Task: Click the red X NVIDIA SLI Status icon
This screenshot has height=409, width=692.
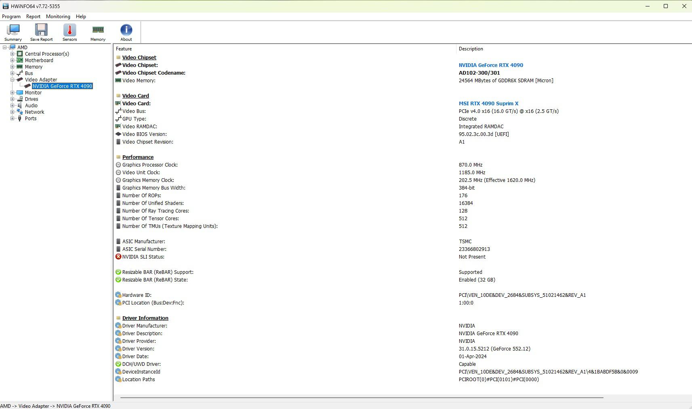Action: click(118, 257)
